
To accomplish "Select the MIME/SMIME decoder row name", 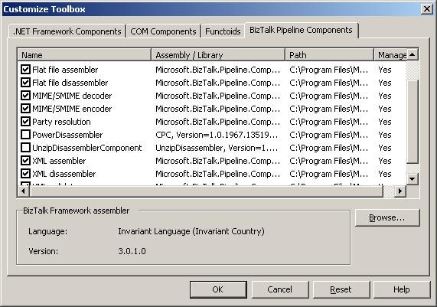I will point(72,96).
